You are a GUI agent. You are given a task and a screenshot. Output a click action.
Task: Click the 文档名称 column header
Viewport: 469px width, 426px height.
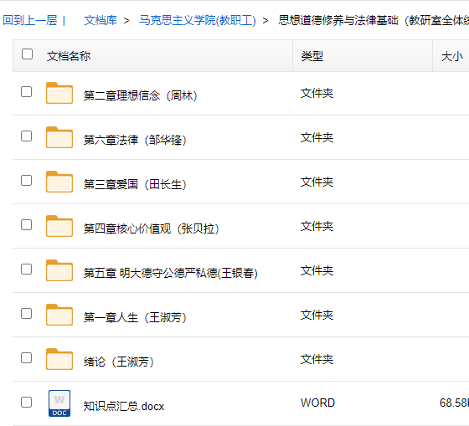coord(69,56)
